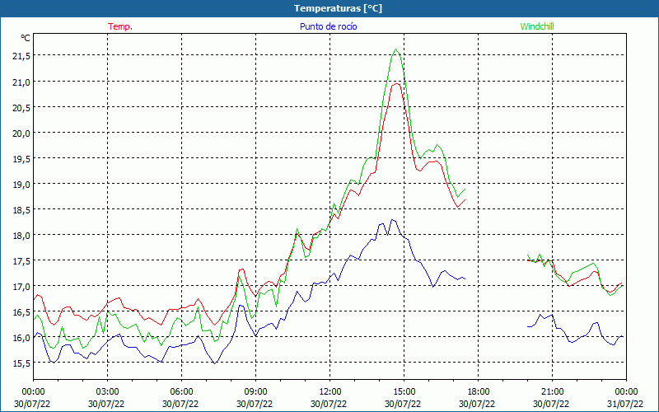Click the '°C' axis unit label
Viewport: 659px width, 412px height.
[x=26, y=38]
